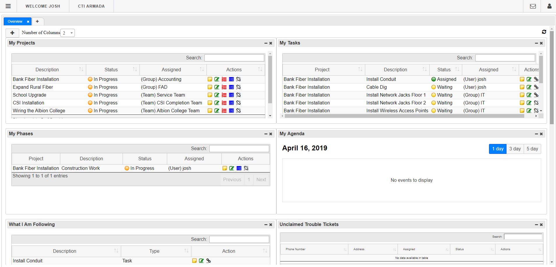Sort My Projects by Description column
Image resolution: width=556 pixels, height=267 pixels.
(49, 70)
